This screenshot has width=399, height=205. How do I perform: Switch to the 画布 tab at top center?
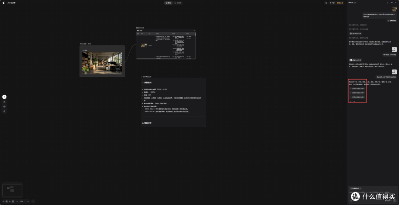(x=168, y=3)
